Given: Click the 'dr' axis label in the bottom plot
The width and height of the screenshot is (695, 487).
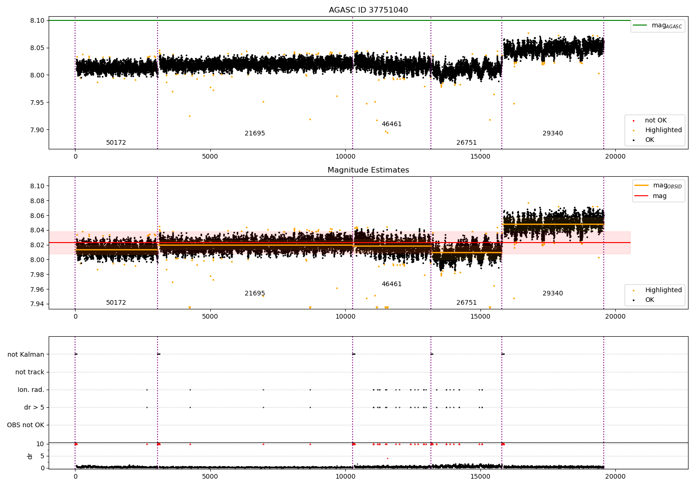Looking at the screenshot, I should point(30,456).
